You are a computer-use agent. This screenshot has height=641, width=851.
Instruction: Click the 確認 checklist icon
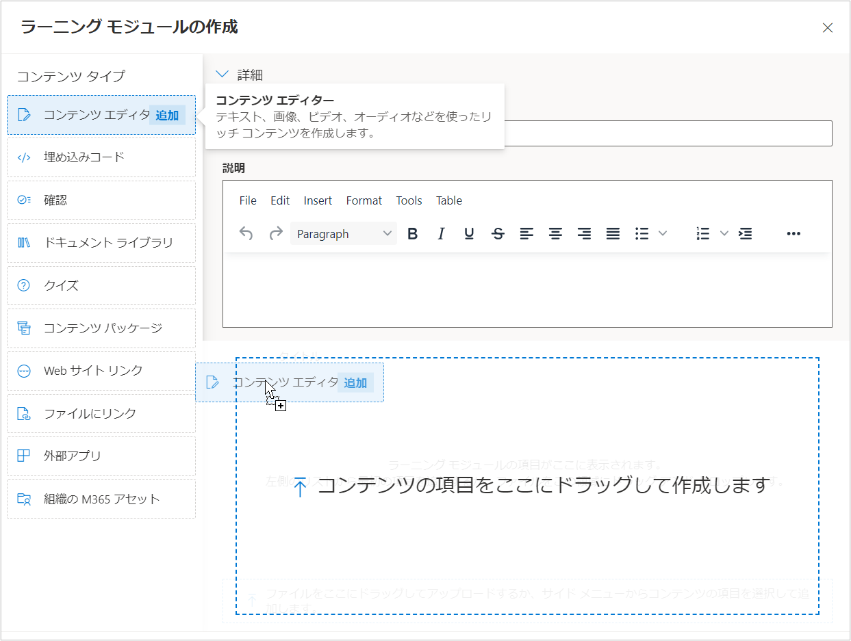24,200
